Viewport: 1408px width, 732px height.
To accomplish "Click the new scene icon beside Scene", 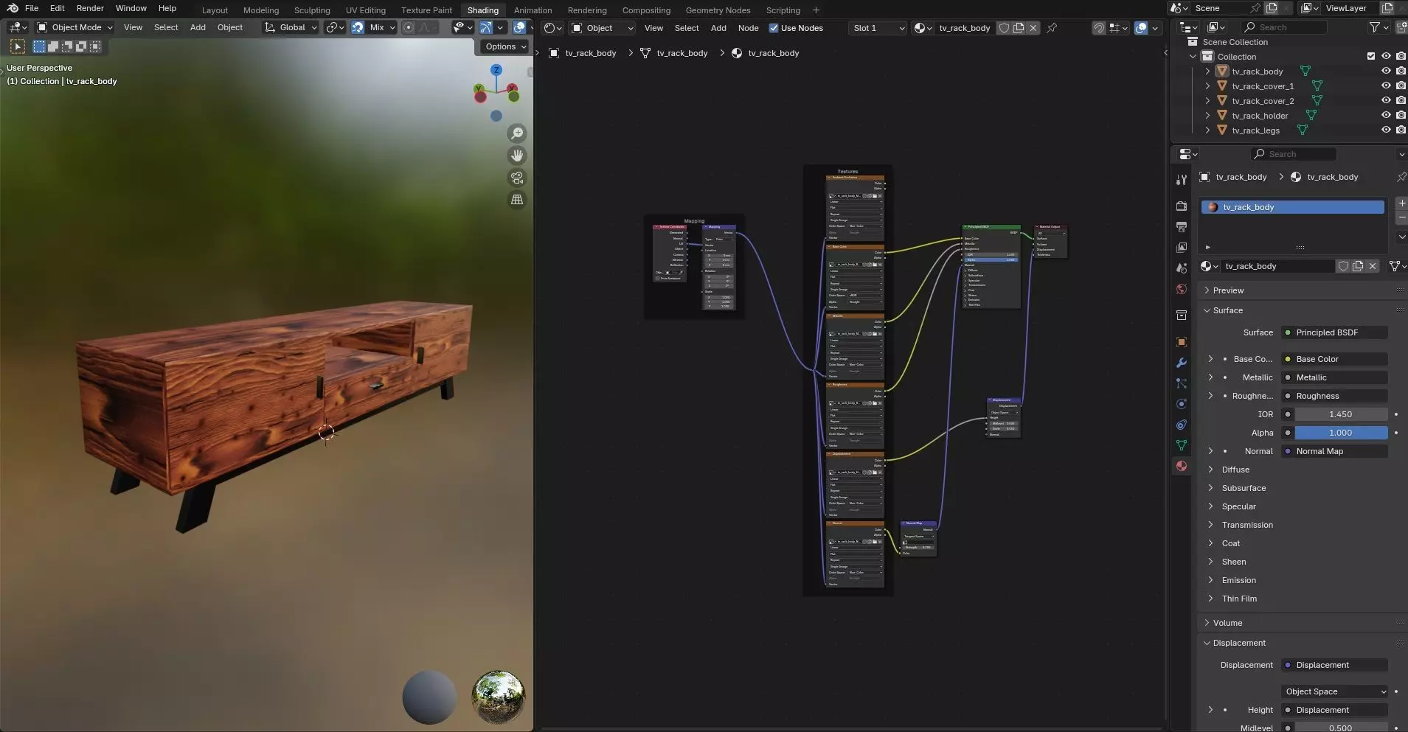I will 1272,8.
